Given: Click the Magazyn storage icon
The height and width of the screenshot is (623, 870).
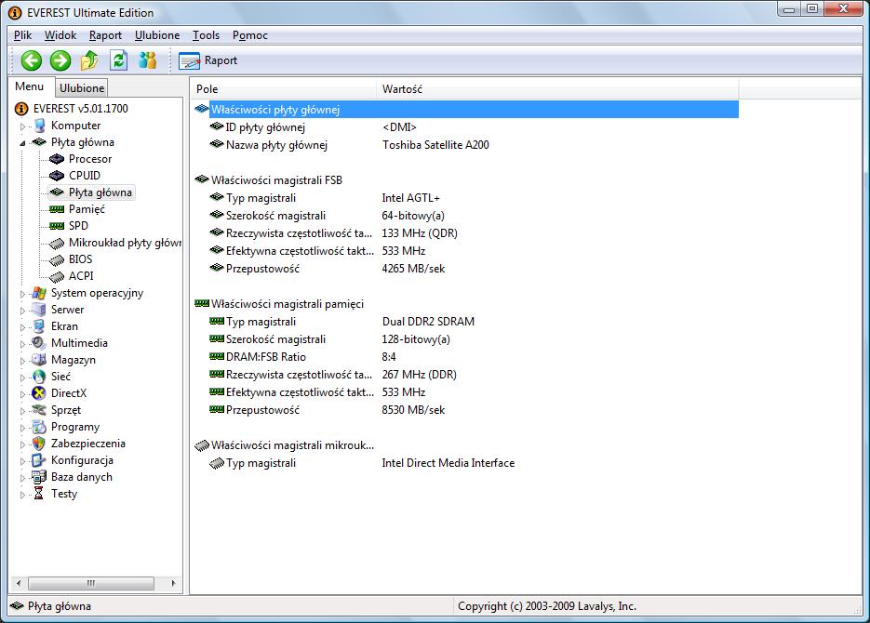Looking at the screenshot, I should pos(39,360).
